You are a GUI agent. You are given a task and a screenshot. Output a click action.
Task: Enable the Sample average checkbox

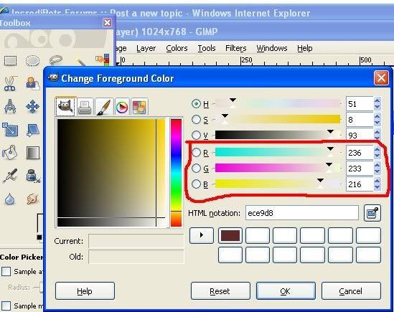point(6,271)
